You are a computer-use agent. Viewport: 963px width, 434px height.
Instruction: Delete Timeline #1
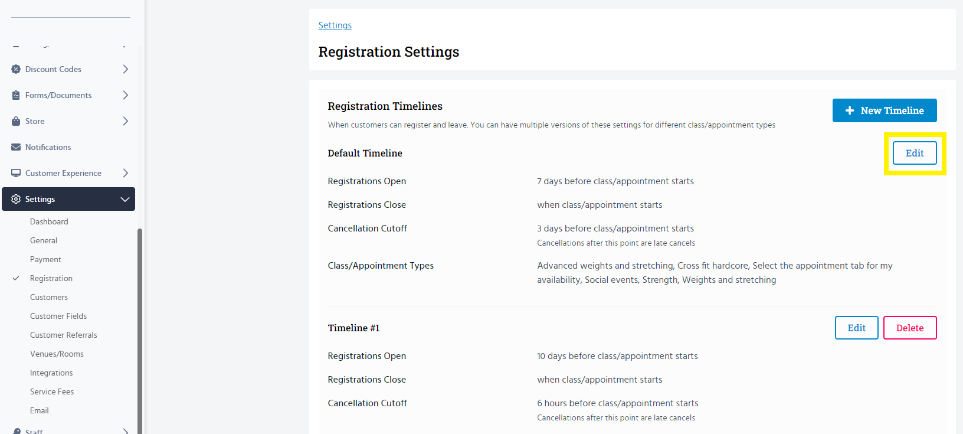(x=909, y=328)
